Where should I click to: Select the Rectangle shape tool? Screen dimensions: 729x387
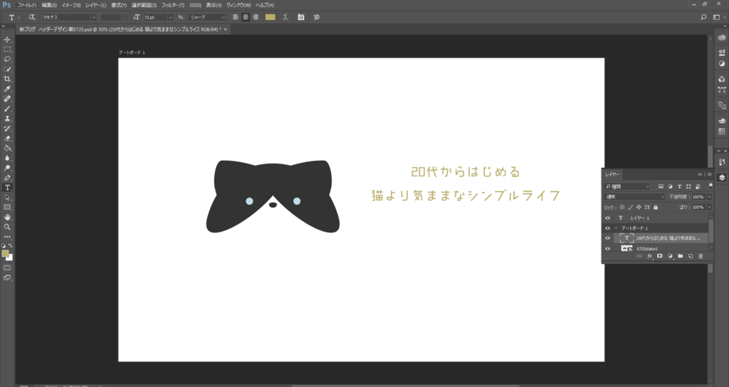point(7,208)
